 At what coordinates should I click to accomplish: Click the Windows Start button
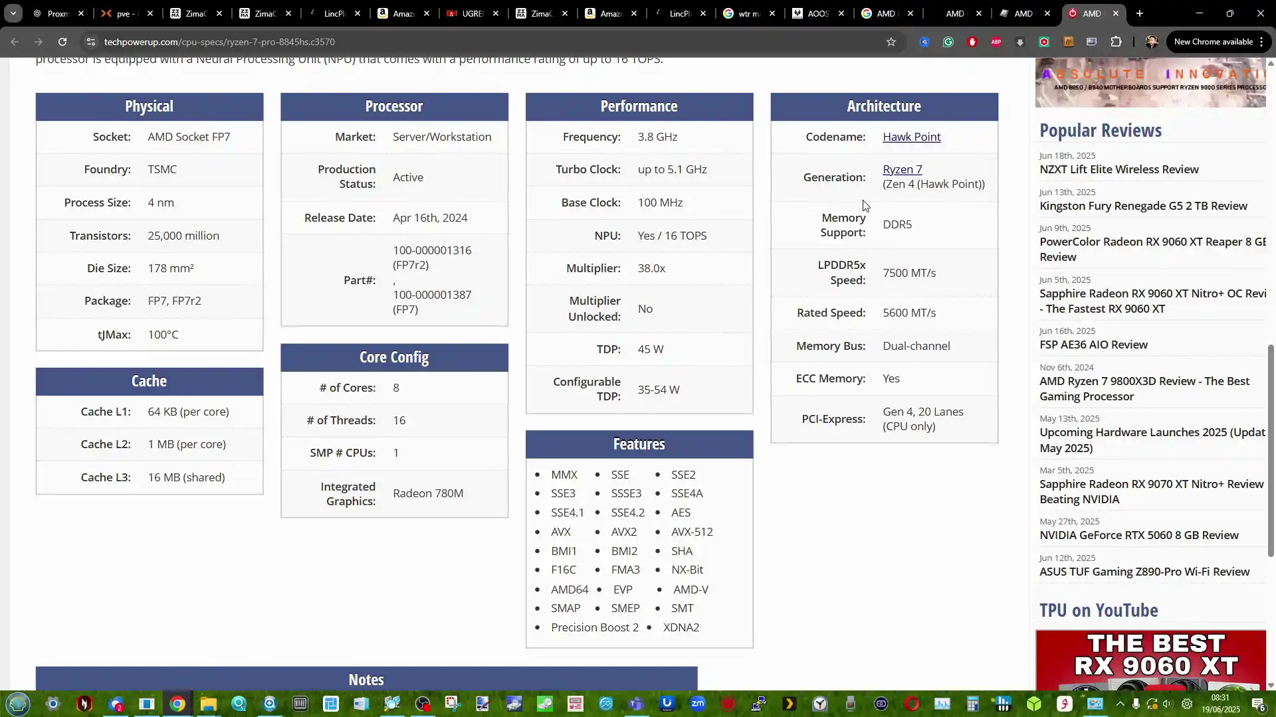coord(18,704)
